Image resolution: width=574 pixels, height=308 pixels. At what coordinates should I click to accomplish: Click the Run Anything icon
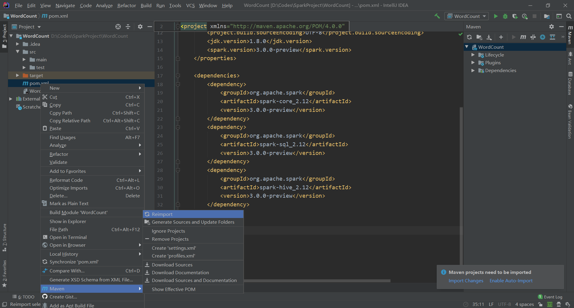[x=559, y=16]
